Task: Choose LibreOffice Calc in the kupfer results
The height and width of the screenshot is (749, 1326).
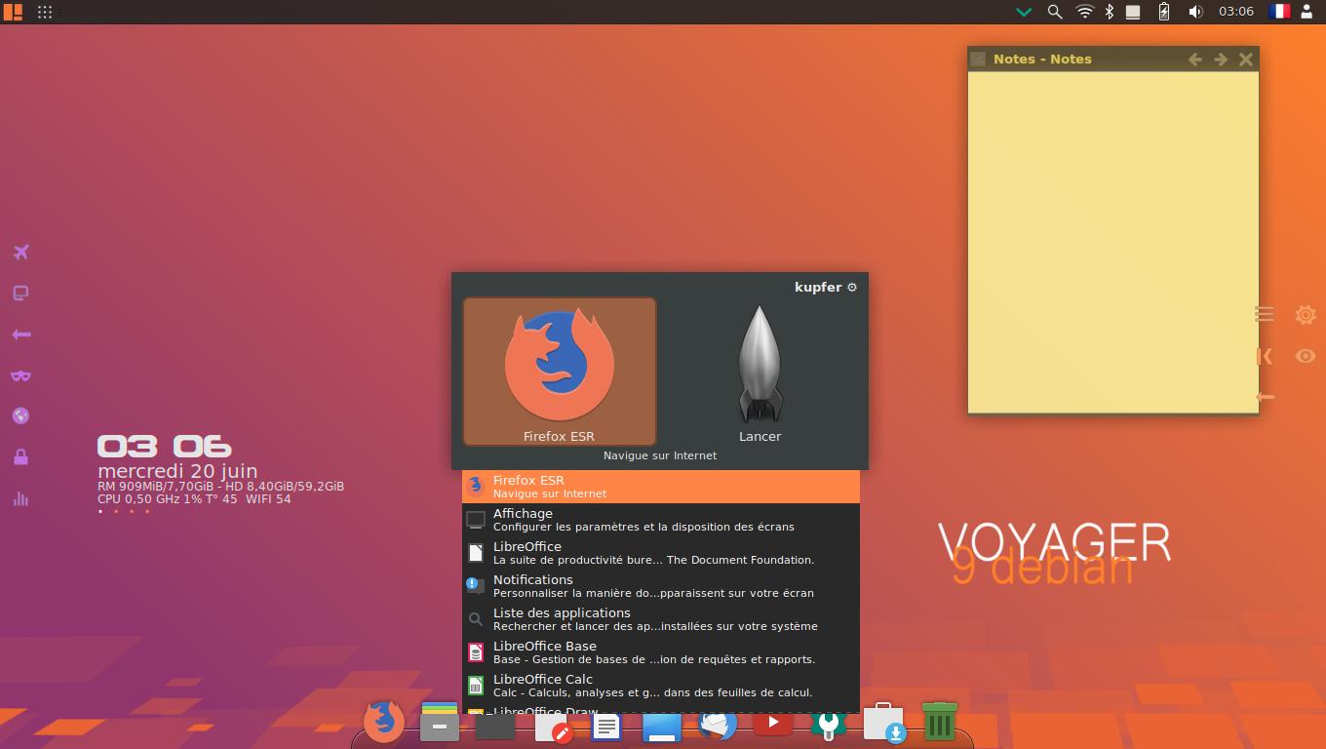Action: 661,685
